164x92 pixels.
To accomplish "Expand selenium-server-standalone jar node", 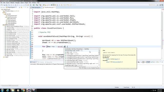I will 4,26.
